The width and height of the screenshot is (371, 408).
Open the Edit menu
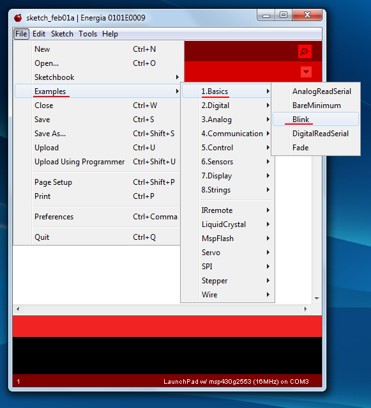(x=39, y=34)
